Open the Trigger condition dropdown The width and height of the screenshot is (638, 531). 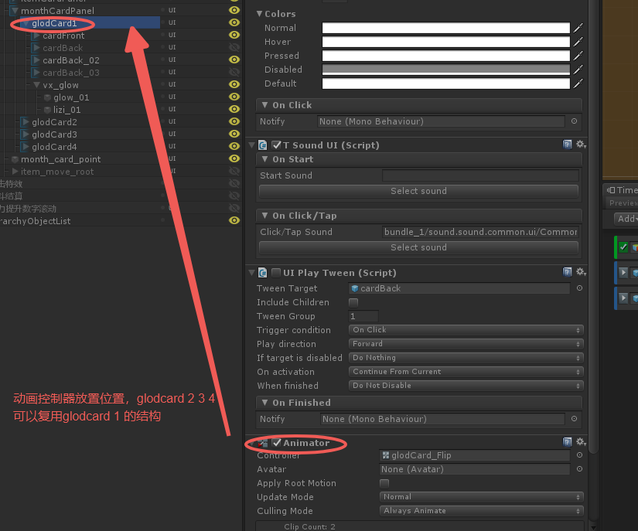466,330
